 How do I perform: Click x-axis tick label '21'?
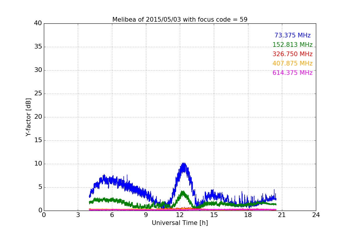pyautogui.click(x=282, y=215)
